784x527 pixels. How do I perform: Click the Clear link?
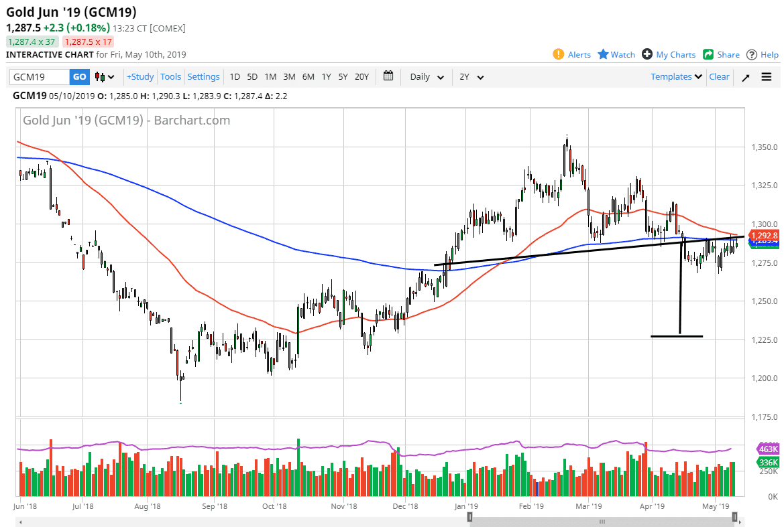(x=719, y=76)
